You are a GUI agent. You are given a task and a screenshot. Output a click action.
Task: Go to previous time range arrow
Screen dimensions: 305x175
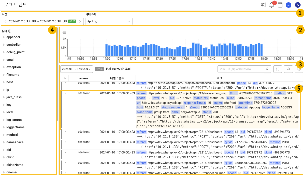point(5,21)
